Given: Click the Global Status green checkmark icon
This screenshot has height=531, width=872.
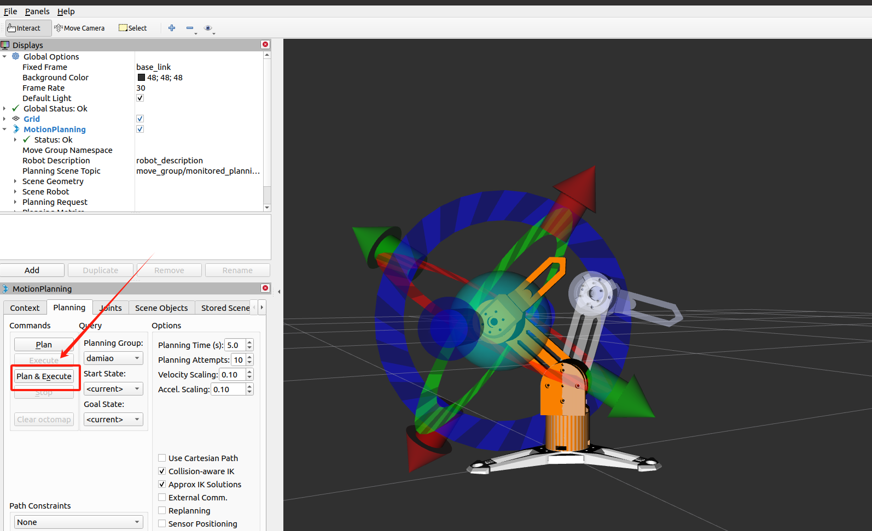Looking at the screenshot, I should point(16,108).
